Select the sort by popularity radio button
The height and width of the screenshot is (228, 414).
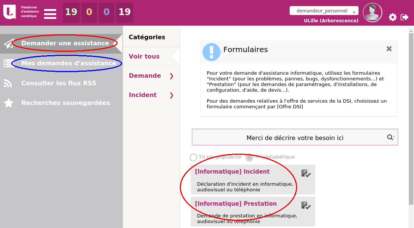point(193,157)
